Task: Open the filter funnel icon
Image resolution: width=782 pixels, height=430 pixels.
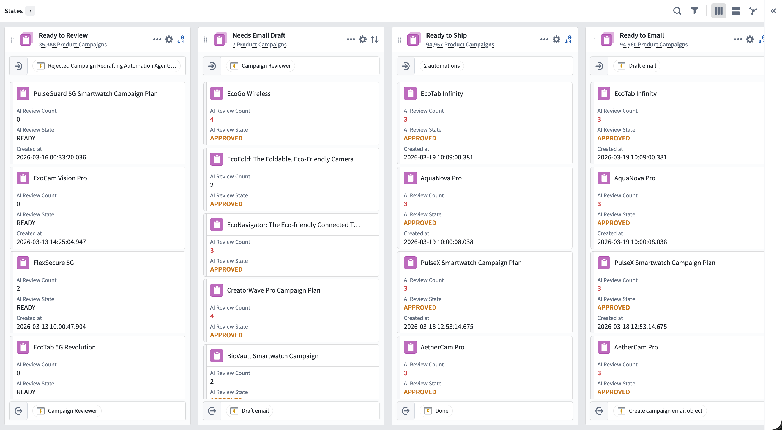Action: (694, 11)
